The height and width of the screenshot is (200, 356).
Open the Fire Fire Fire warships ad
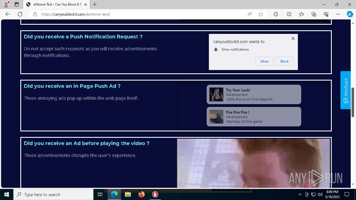point(254,117)
